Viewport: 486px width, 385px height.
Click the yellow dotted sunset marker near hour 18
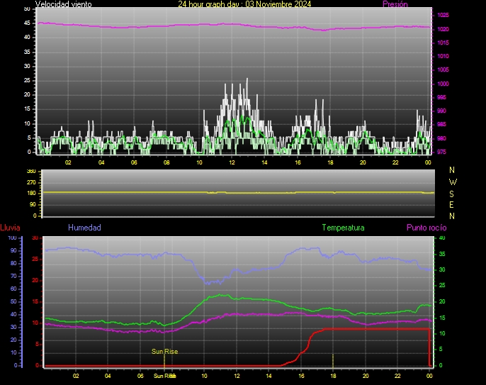coord(333,361)
